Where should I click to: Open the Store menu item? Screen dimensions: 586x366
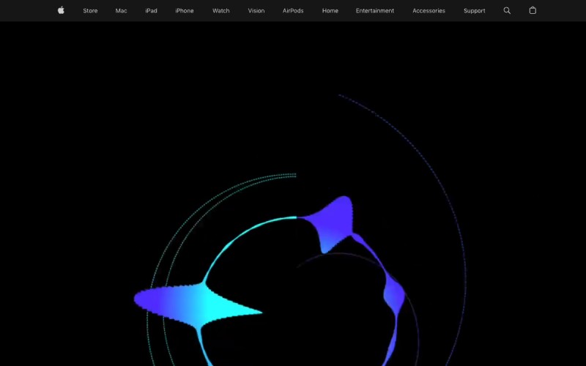click(90, 11)
